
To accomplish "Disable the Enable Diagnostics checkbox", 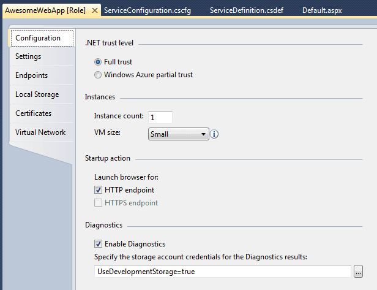I will (98, 244).
